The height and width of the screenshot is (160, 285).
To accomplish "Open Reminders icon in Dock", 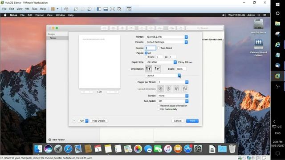I will click(x=118, y=149).
